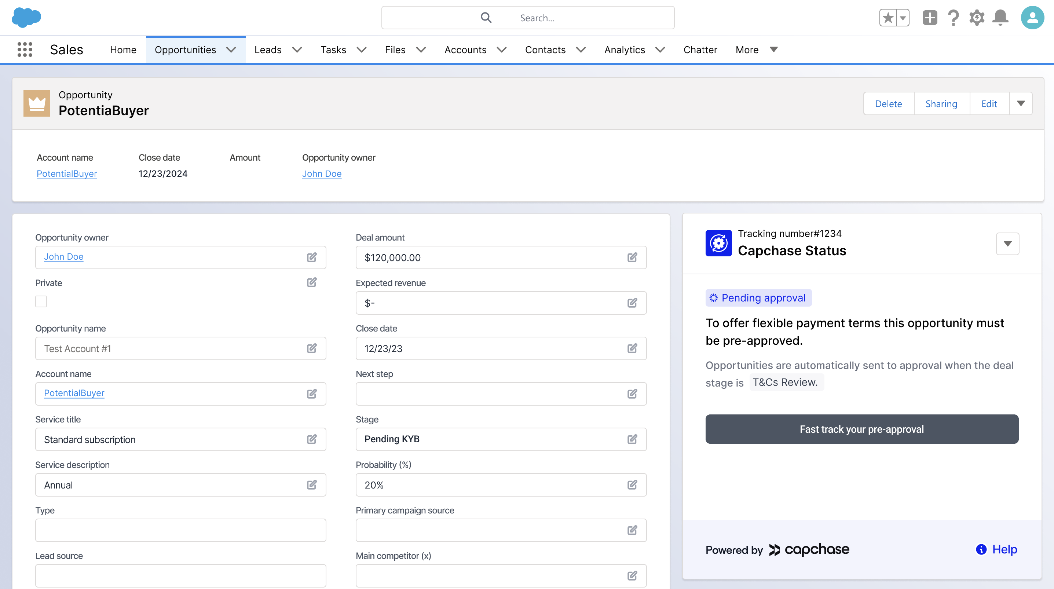Expand the Files tab chevron
The width and height of the screenshot is (1054, 589).
click(x=421, y=50)
